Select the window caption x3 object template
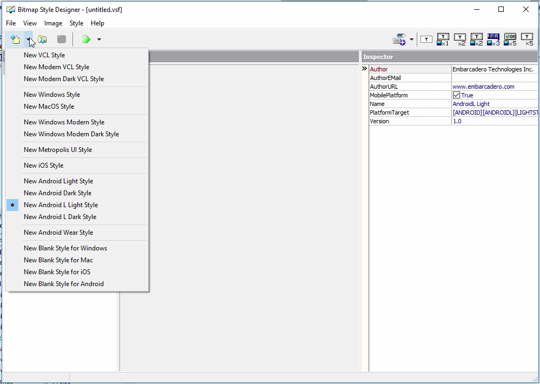The image size is (540, 384). tap(494, 39)
